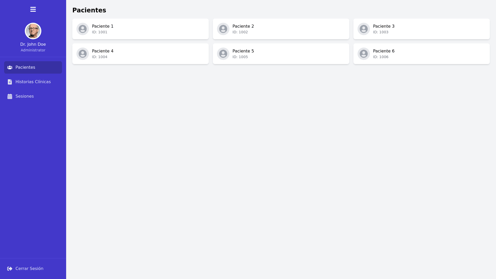This screenshot has height=279, width=496.
Task: Click the Historias Clínicas document icon
Action: (10, 82)
